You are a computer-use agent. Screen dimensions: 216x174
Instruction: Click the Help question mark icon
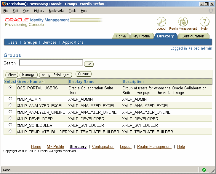[204, 22]
